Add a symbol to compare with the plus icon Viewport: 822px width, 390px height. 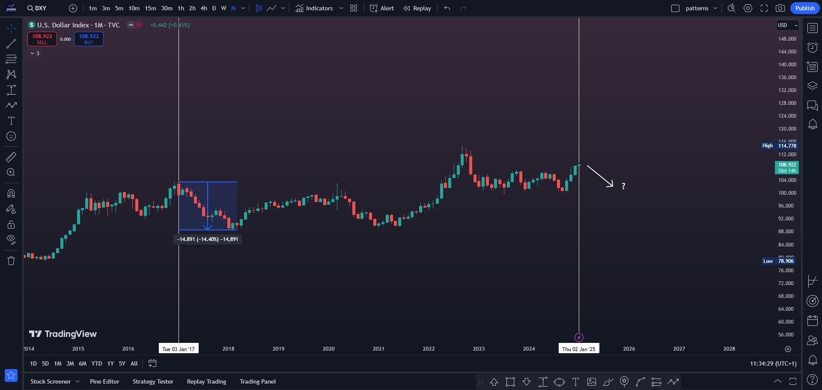[73, 8]
